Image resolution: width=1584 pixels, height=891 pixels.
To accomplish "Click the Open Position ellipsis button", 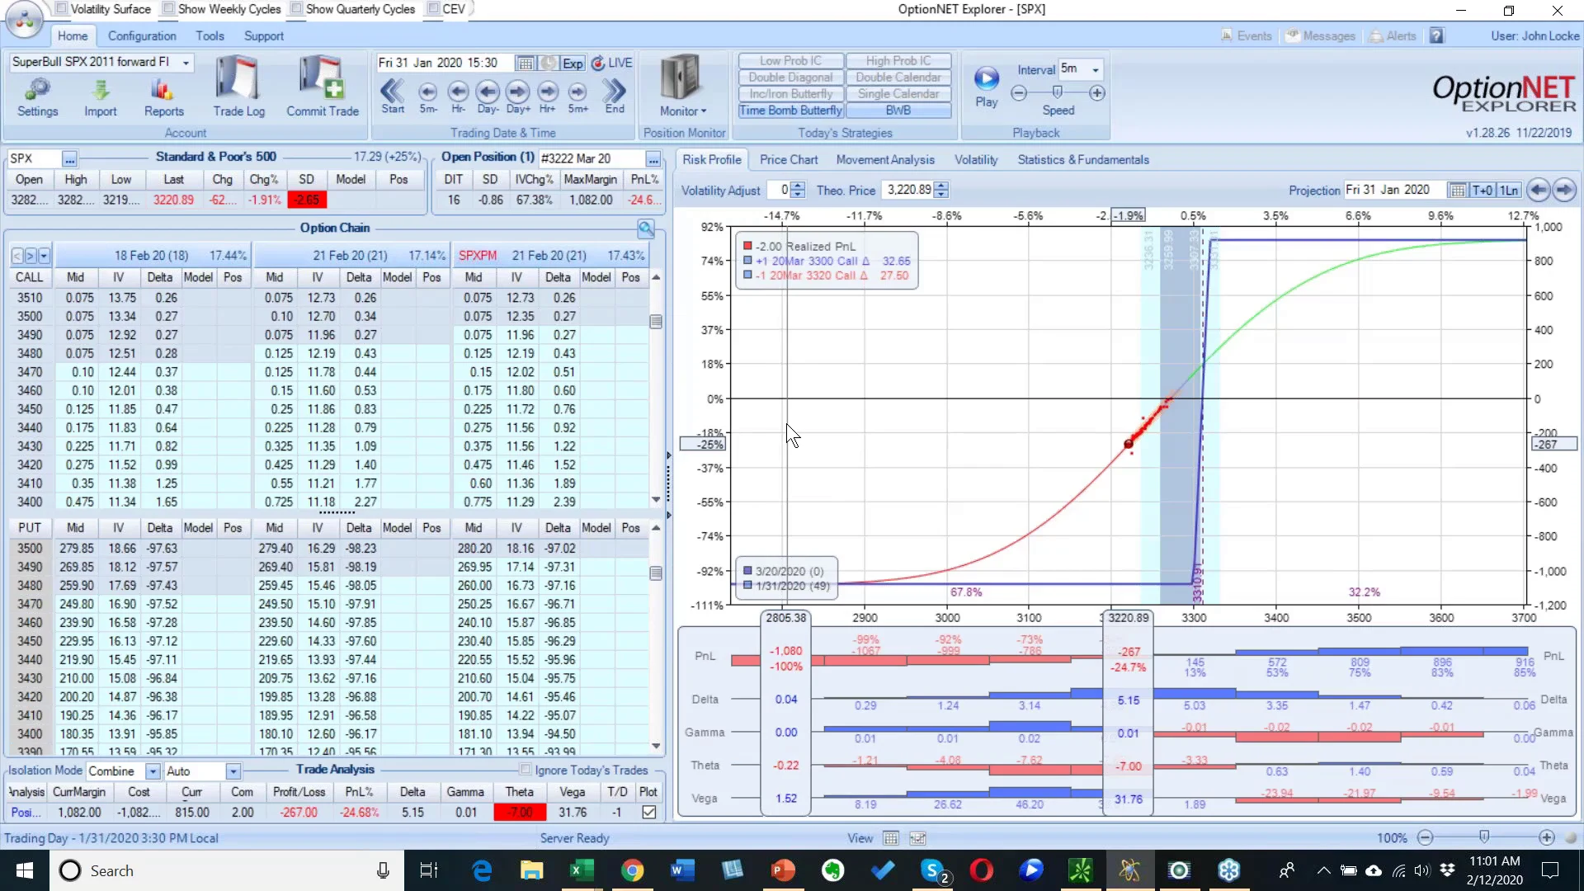I will pos(653,159).
